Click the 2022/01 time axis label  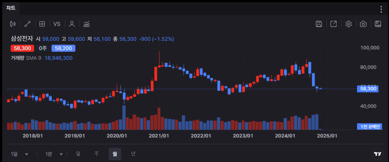click(x=201, y=136)
